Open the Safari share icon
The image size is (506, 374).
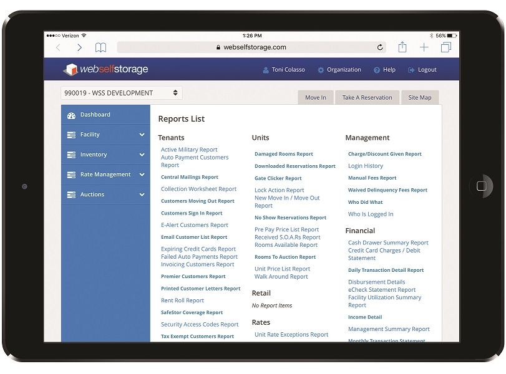pyautogui.click(x=402, y=47)
